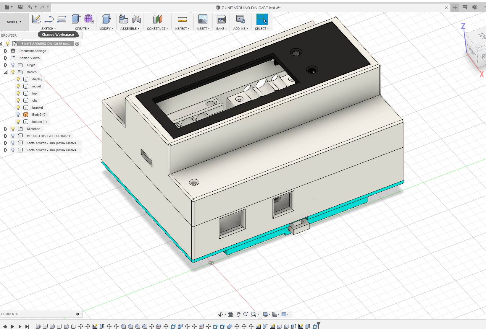Image resolution: width=486 pixels, height=329 pixels.
Task: Add a comment with the plus icon
Action: 77,314
